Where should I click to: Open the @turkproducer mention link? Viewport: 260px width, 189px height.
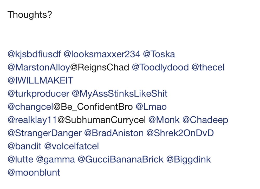(38, 94)
